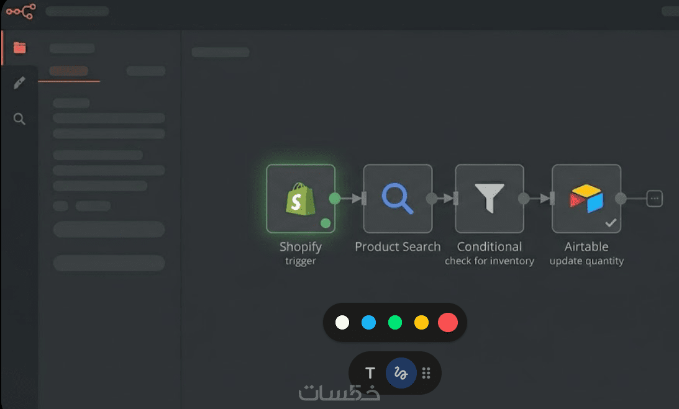Viewport: 679px width, 409px height.
Task: Click the six-dot drag handle on toolbar
Action: [x=426, y=373]
